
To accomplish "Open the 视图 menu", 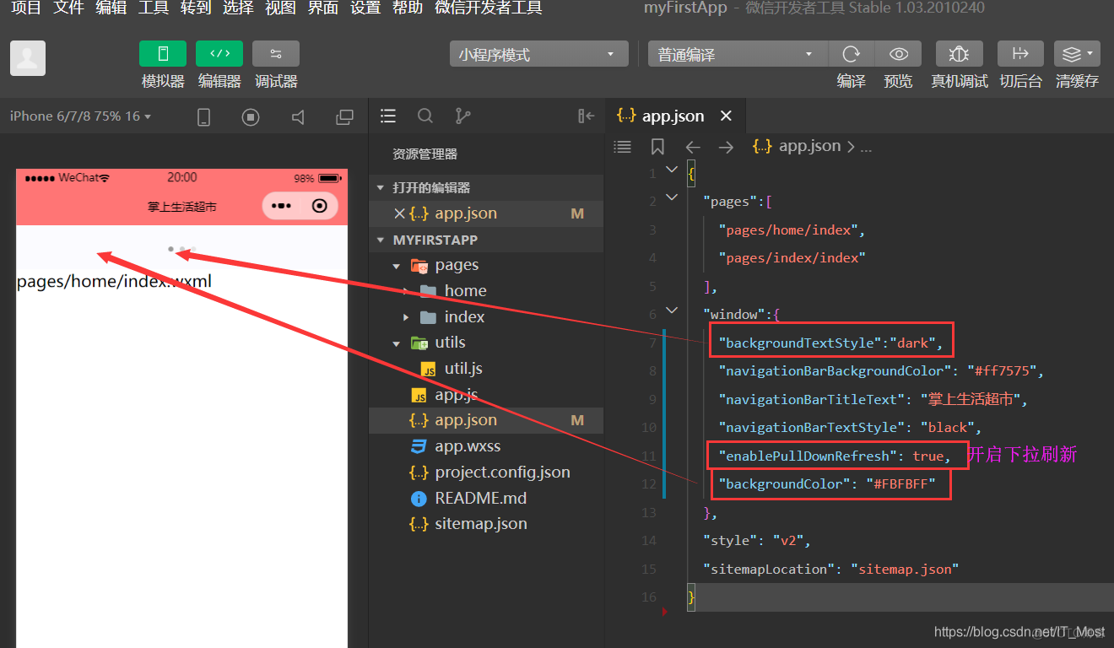I will tap(280, 8).
